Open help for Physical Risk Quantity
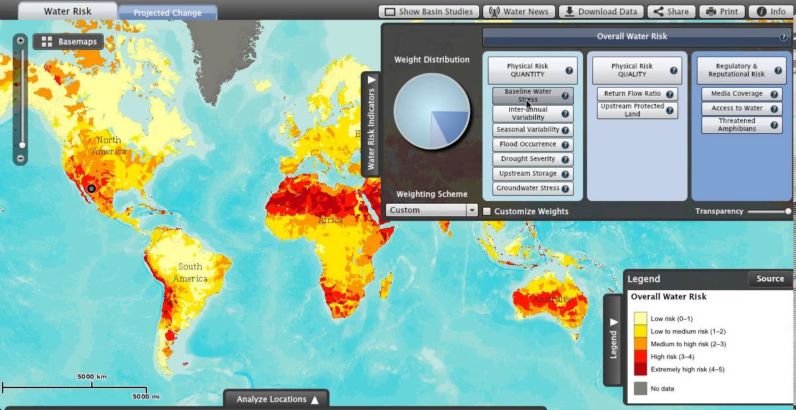The image size is (796, 410). click(569, 71)
